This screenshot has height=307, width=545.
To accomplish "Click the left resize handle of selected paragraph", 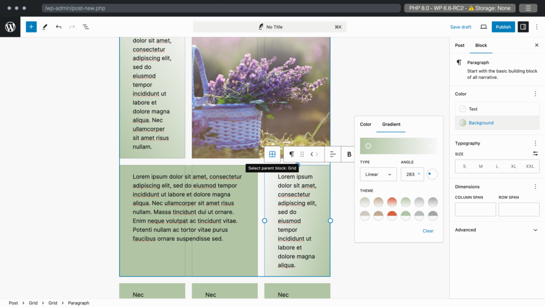I will (x=265, y=220).
